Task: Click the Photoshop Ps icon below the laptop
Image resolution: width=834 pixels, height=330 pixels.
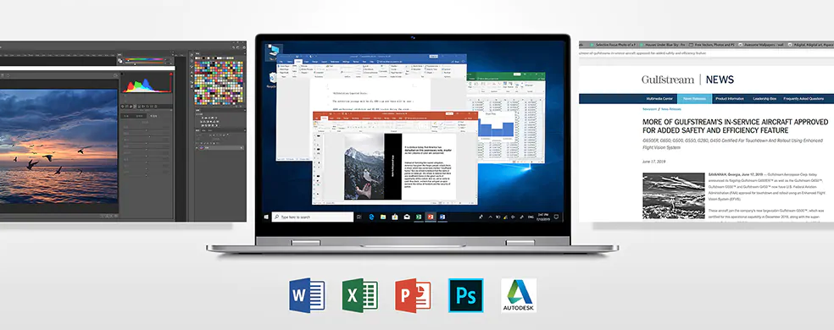Action: (x=466, y=295)
